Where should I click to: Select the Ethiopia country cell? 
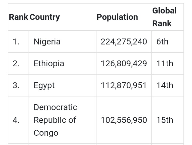tap(49, 63)
